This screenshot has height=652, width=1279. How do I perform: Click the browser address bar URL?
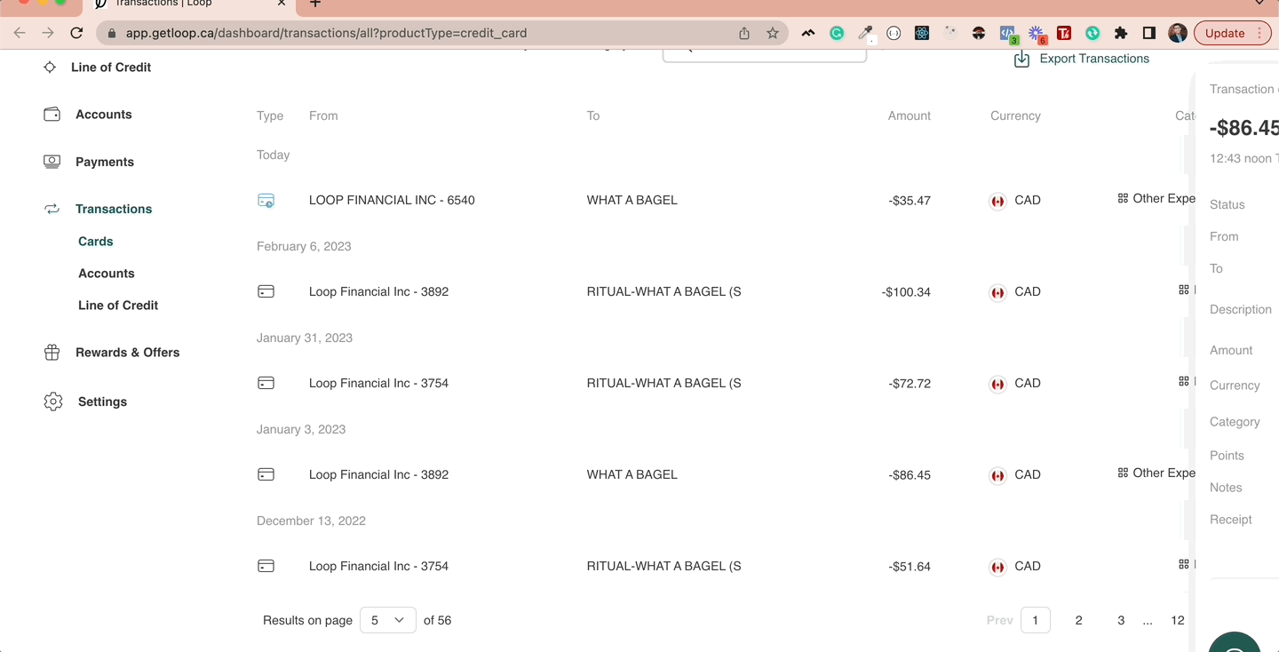coord(326,33)
